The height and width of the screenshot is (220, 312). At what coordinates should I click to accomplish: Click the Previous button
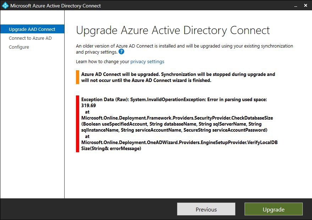click(206, 209)
